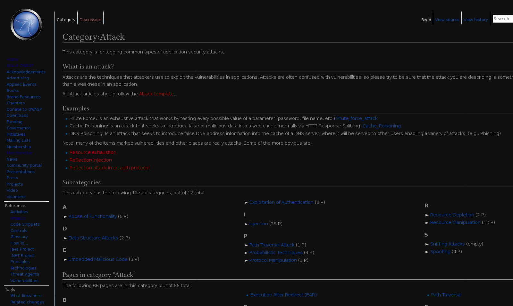
Task: Open Probabilistic Techniques category link
Action: (276, 253)
